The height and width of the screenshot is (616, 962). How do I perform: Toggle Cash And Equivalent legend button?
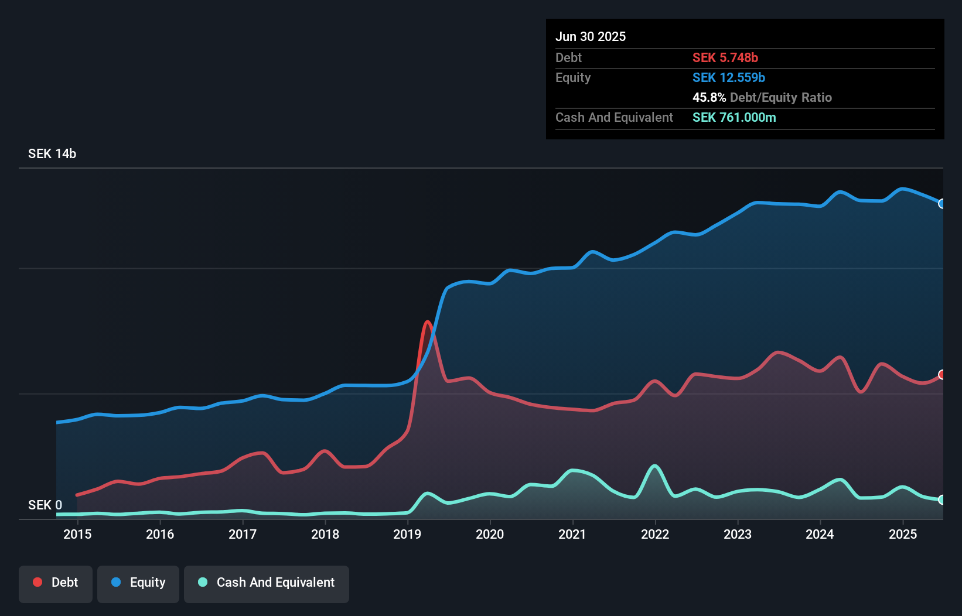click(x=267, y=584)
